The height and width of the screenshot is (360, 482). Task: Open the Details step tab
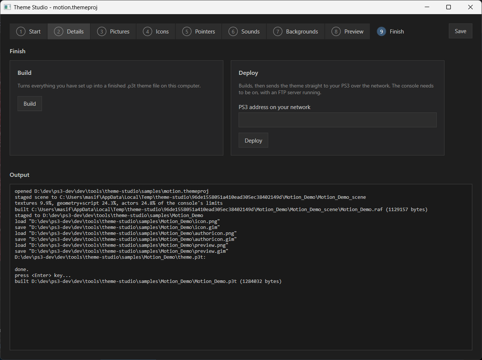point(69,31)
